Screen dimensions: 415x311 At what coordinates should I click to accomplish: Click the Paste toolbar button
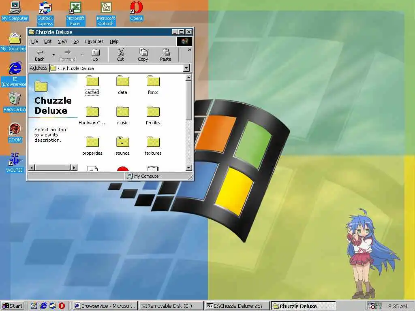[166, 55]
